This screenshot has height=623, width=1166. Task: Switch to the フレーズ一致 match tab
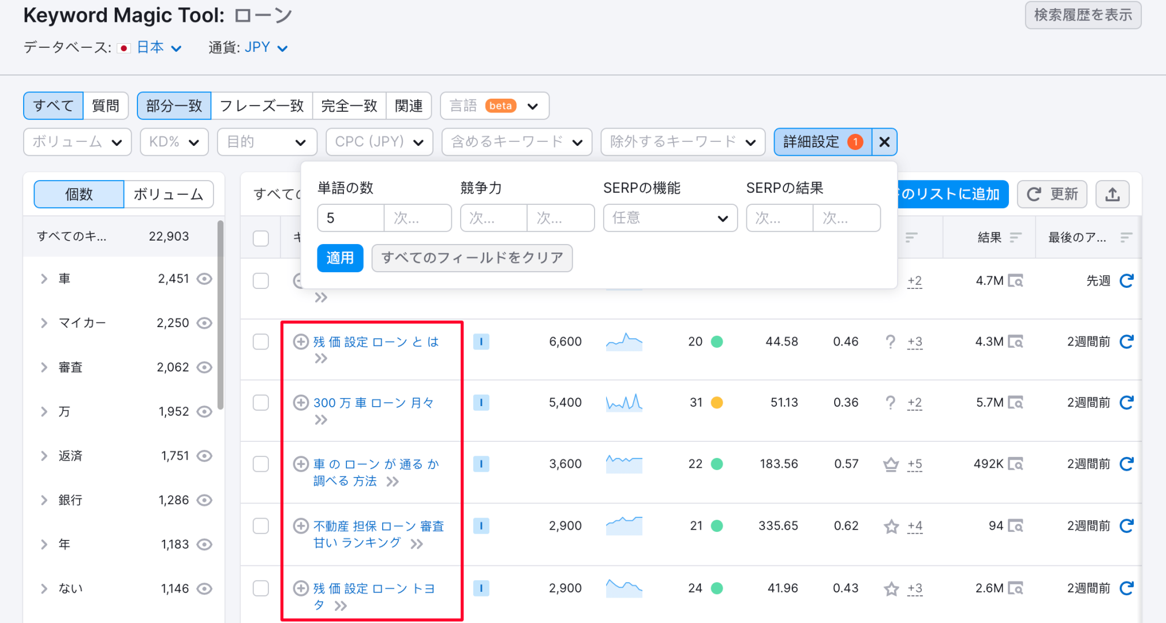pos(261,106)
